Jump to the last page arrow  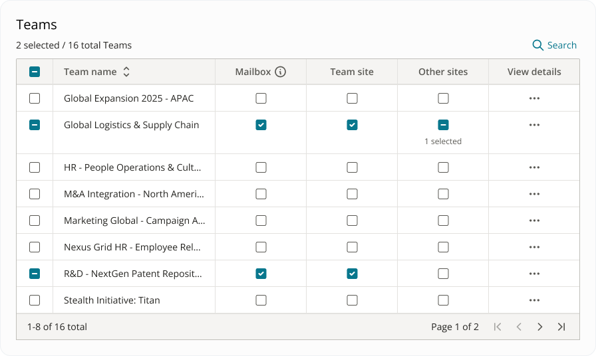(x=561, y=327)
